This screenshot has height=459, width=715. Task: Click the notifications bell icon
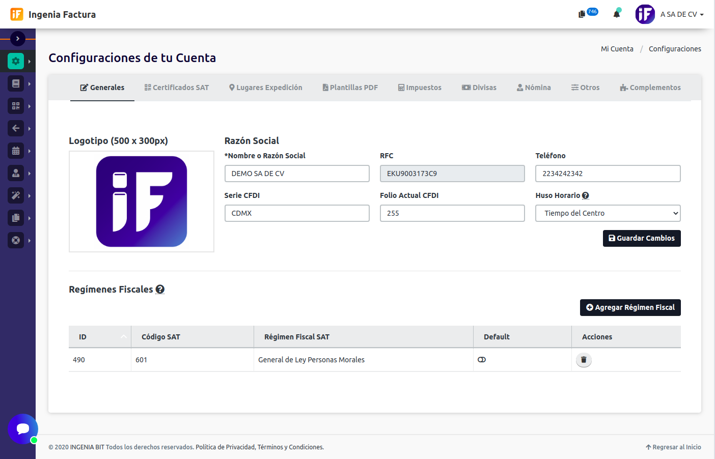[617, 14]
